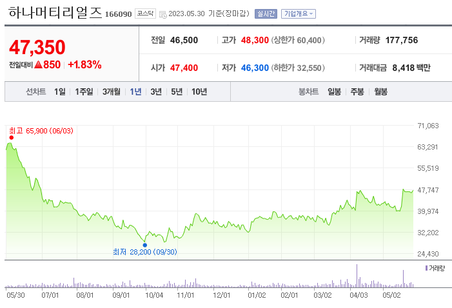
Task: Click the stock code 166090
Action: (118, 14)
